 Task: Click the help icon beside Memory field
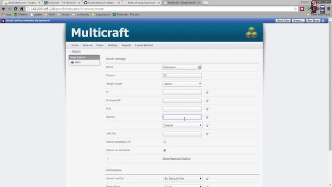coord(207,117)
